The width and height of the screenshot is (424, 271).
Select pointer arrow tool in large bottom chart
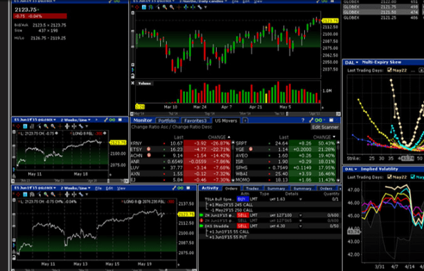(39, 194)
